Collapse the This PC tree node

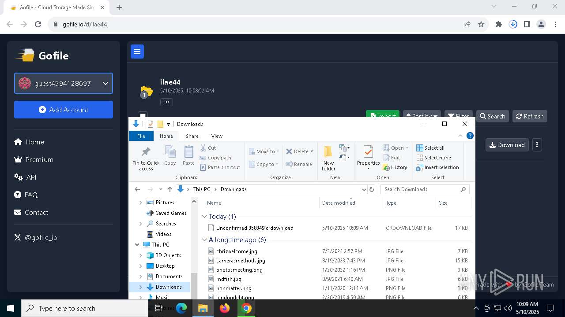pyautogui.click(x=137, y=245)
